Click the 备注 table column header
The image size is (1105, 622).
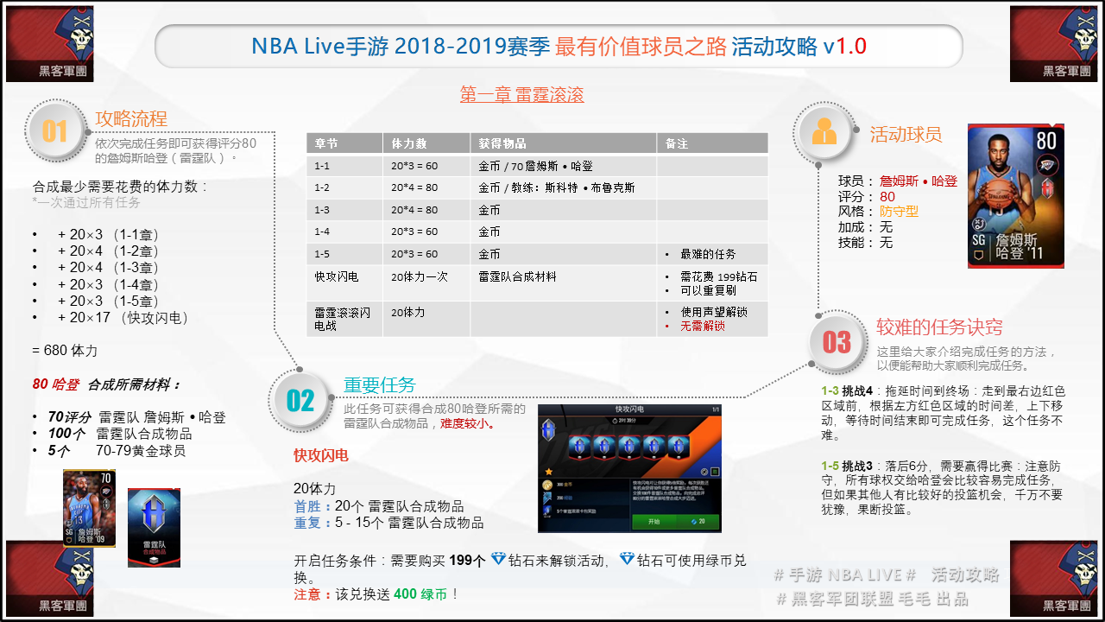712,143
